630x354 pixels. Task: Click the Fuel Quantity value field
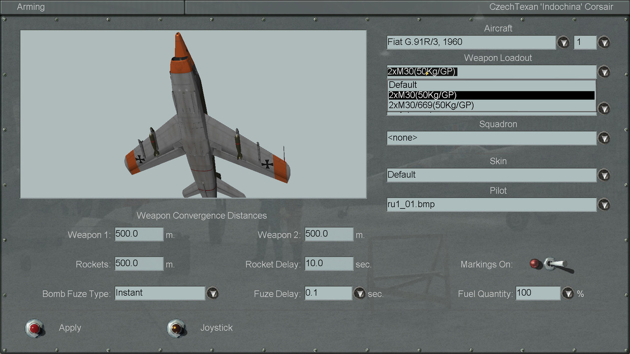(538, 293)
